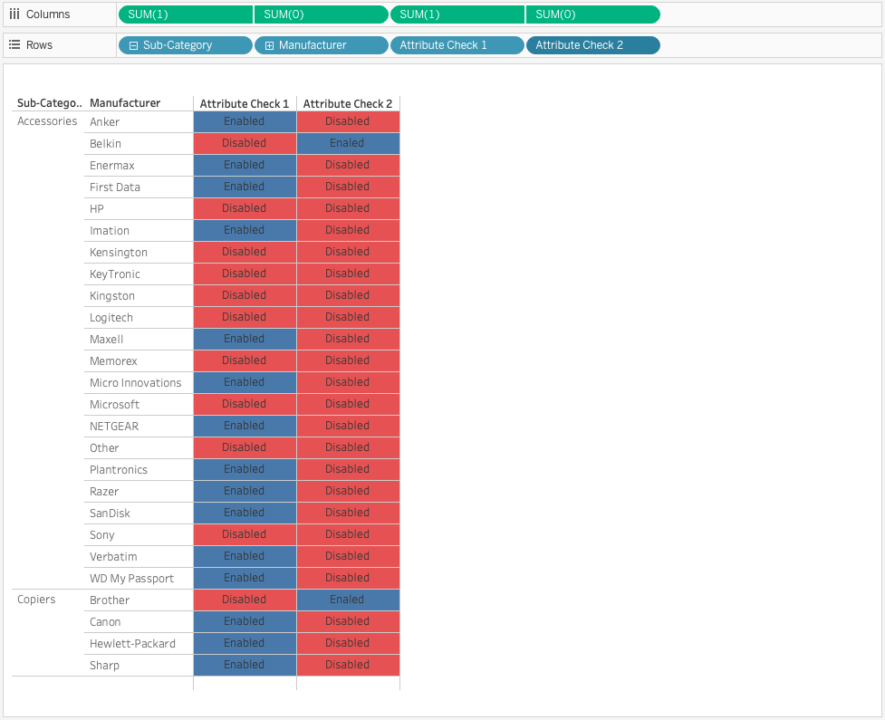The image size is (885, 720).
Task: Select the Hewlett-Packard manufacturer label
Action: tap(132, 644)
